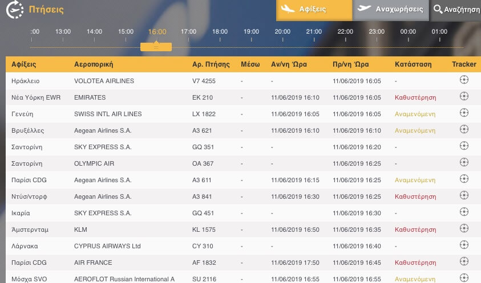The height and width of the screenshot is (283, 481).
Task: Select the Ηράκλειο arrival cell
Action: (x=26, y=81)
